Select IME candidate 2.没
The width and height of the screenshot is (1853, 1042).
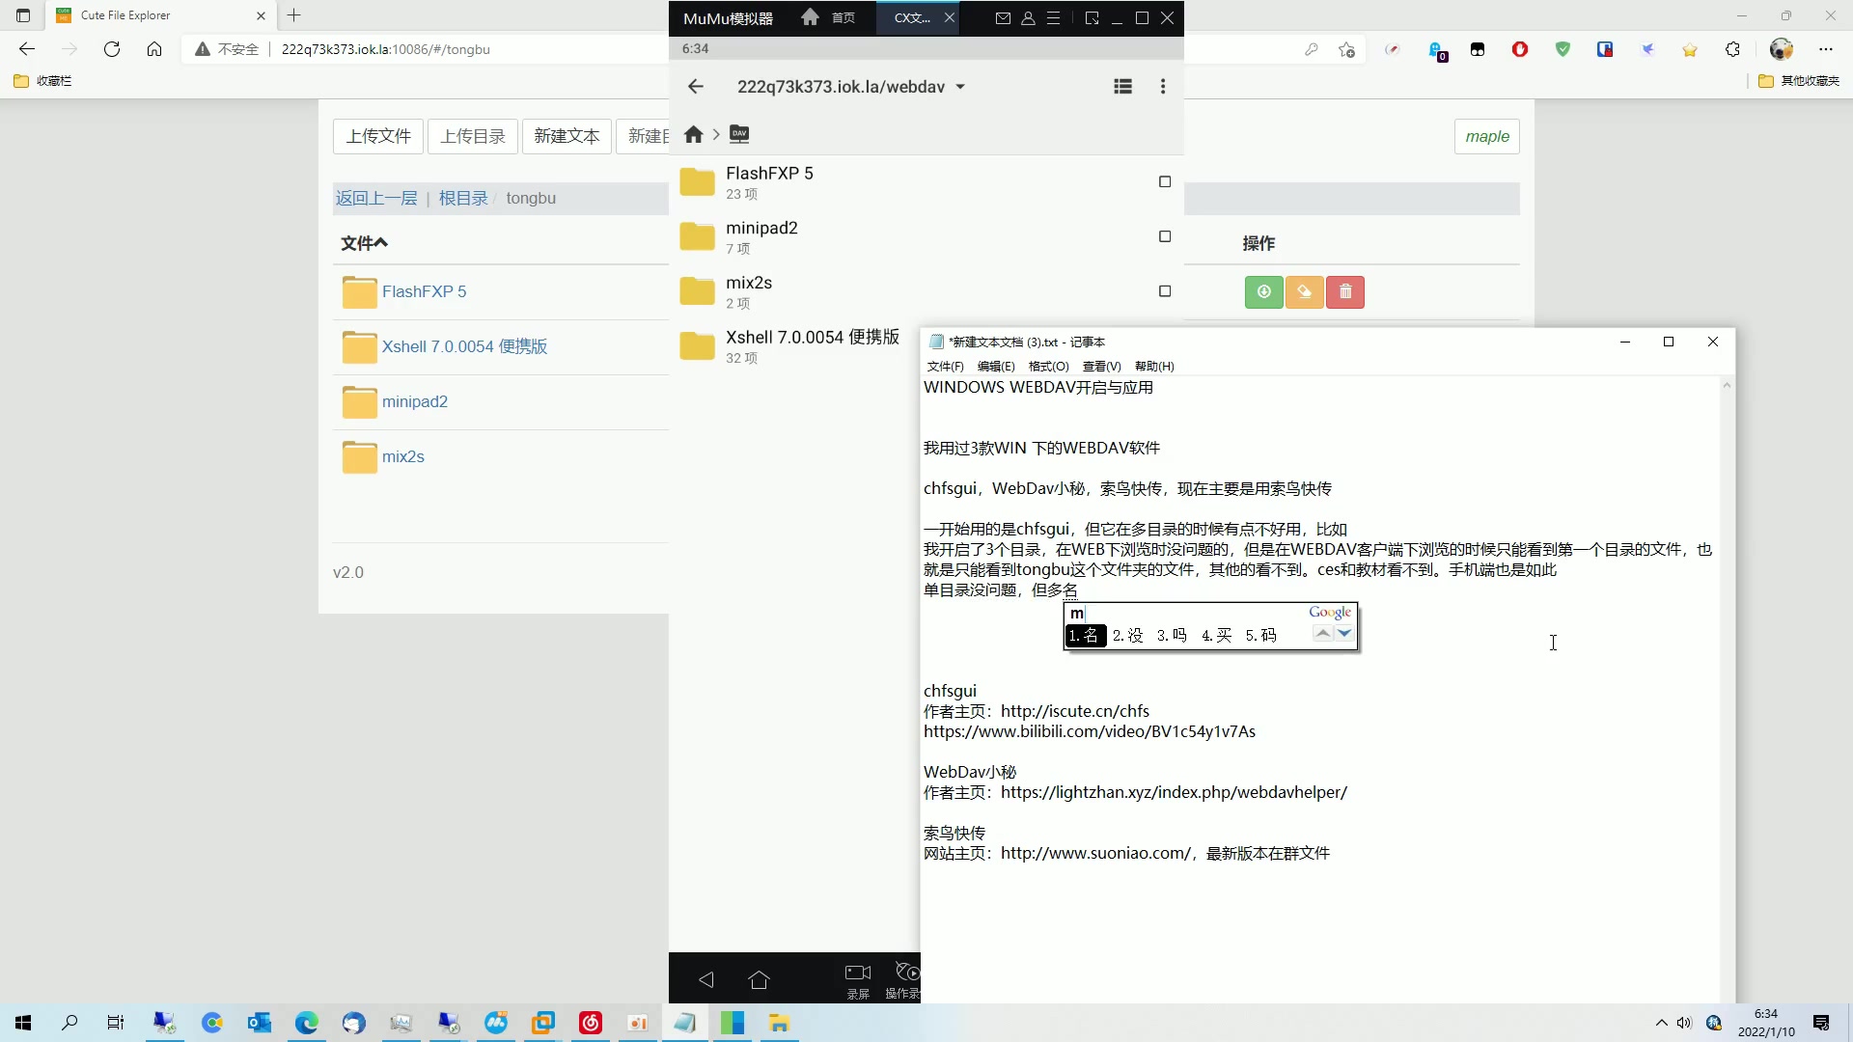pos(1127,635)
